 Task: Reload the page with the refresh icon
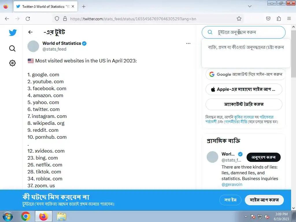pos(28,19)
